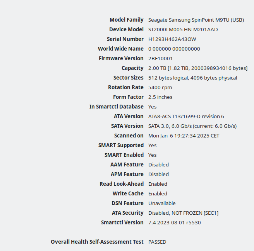Click the PASSED health assessment result
The image size is (254, 251).
pos(157,242)
